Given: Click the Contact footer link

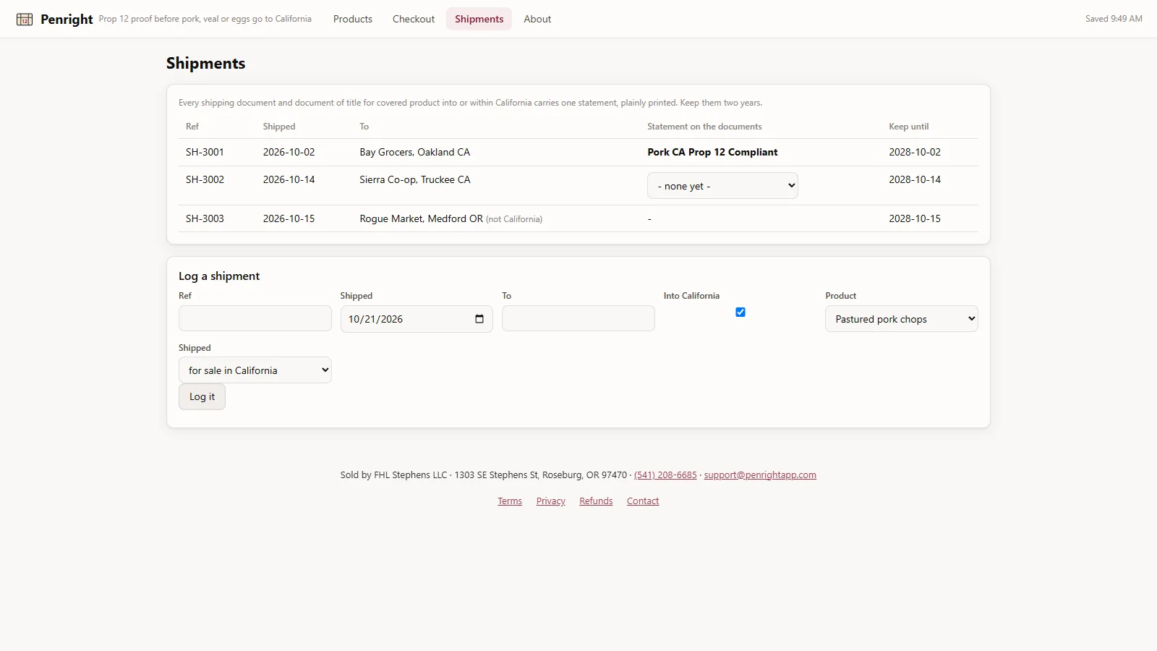Looking at the screenshot, I should coord(643,501).
